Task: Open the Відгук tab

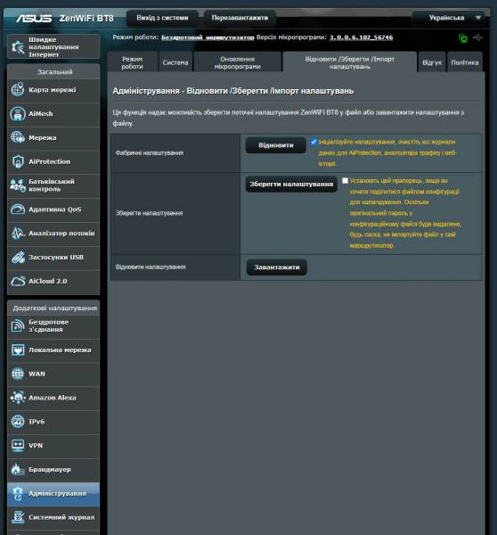Action: click(x=432, y=62)
